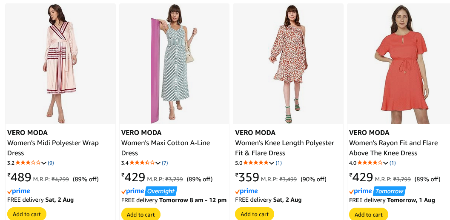Add the Maxi Cotton A-Line Dress to cart
Viewport: 450px width, 220px height.
coord(141,214)
